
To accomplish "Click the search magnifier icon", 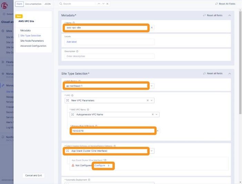I will click(61, 4).
